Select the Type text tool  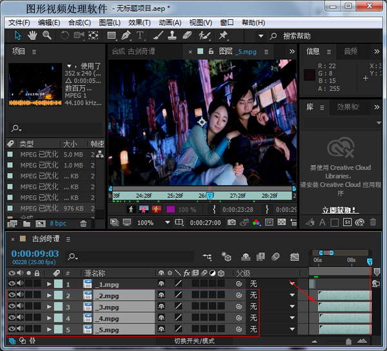tap(140, 35)
